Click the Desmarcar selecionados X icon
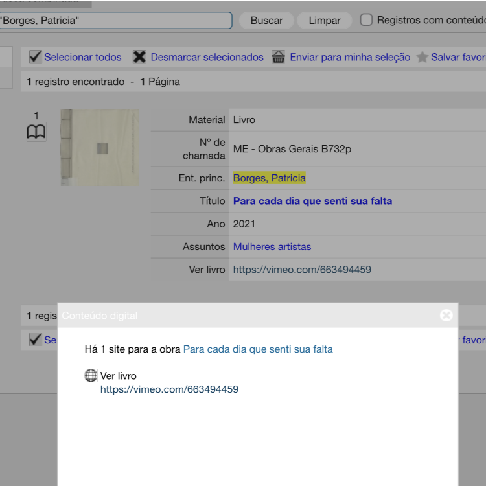The height and width of the screenshot is (486, 486). [139, 57]
